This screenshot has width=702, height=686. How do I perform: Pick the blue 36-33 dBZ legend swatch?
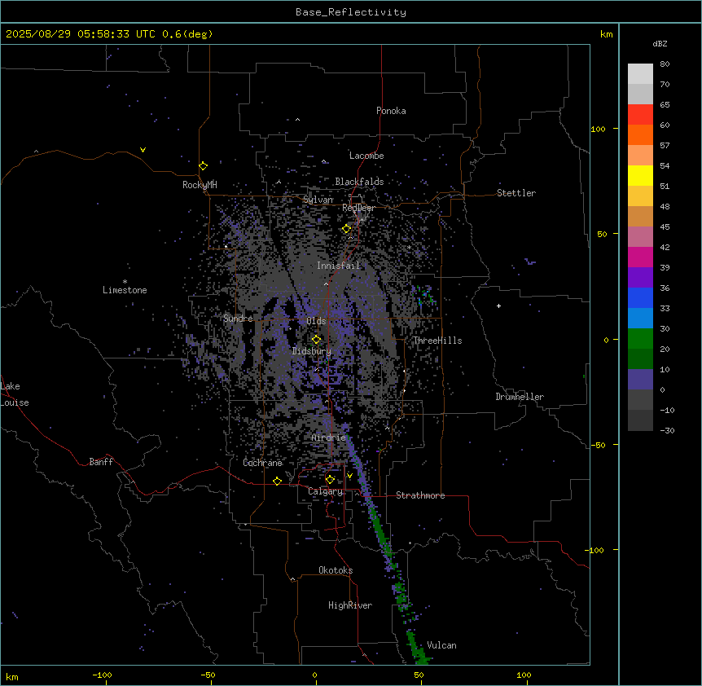click(640, 297)
